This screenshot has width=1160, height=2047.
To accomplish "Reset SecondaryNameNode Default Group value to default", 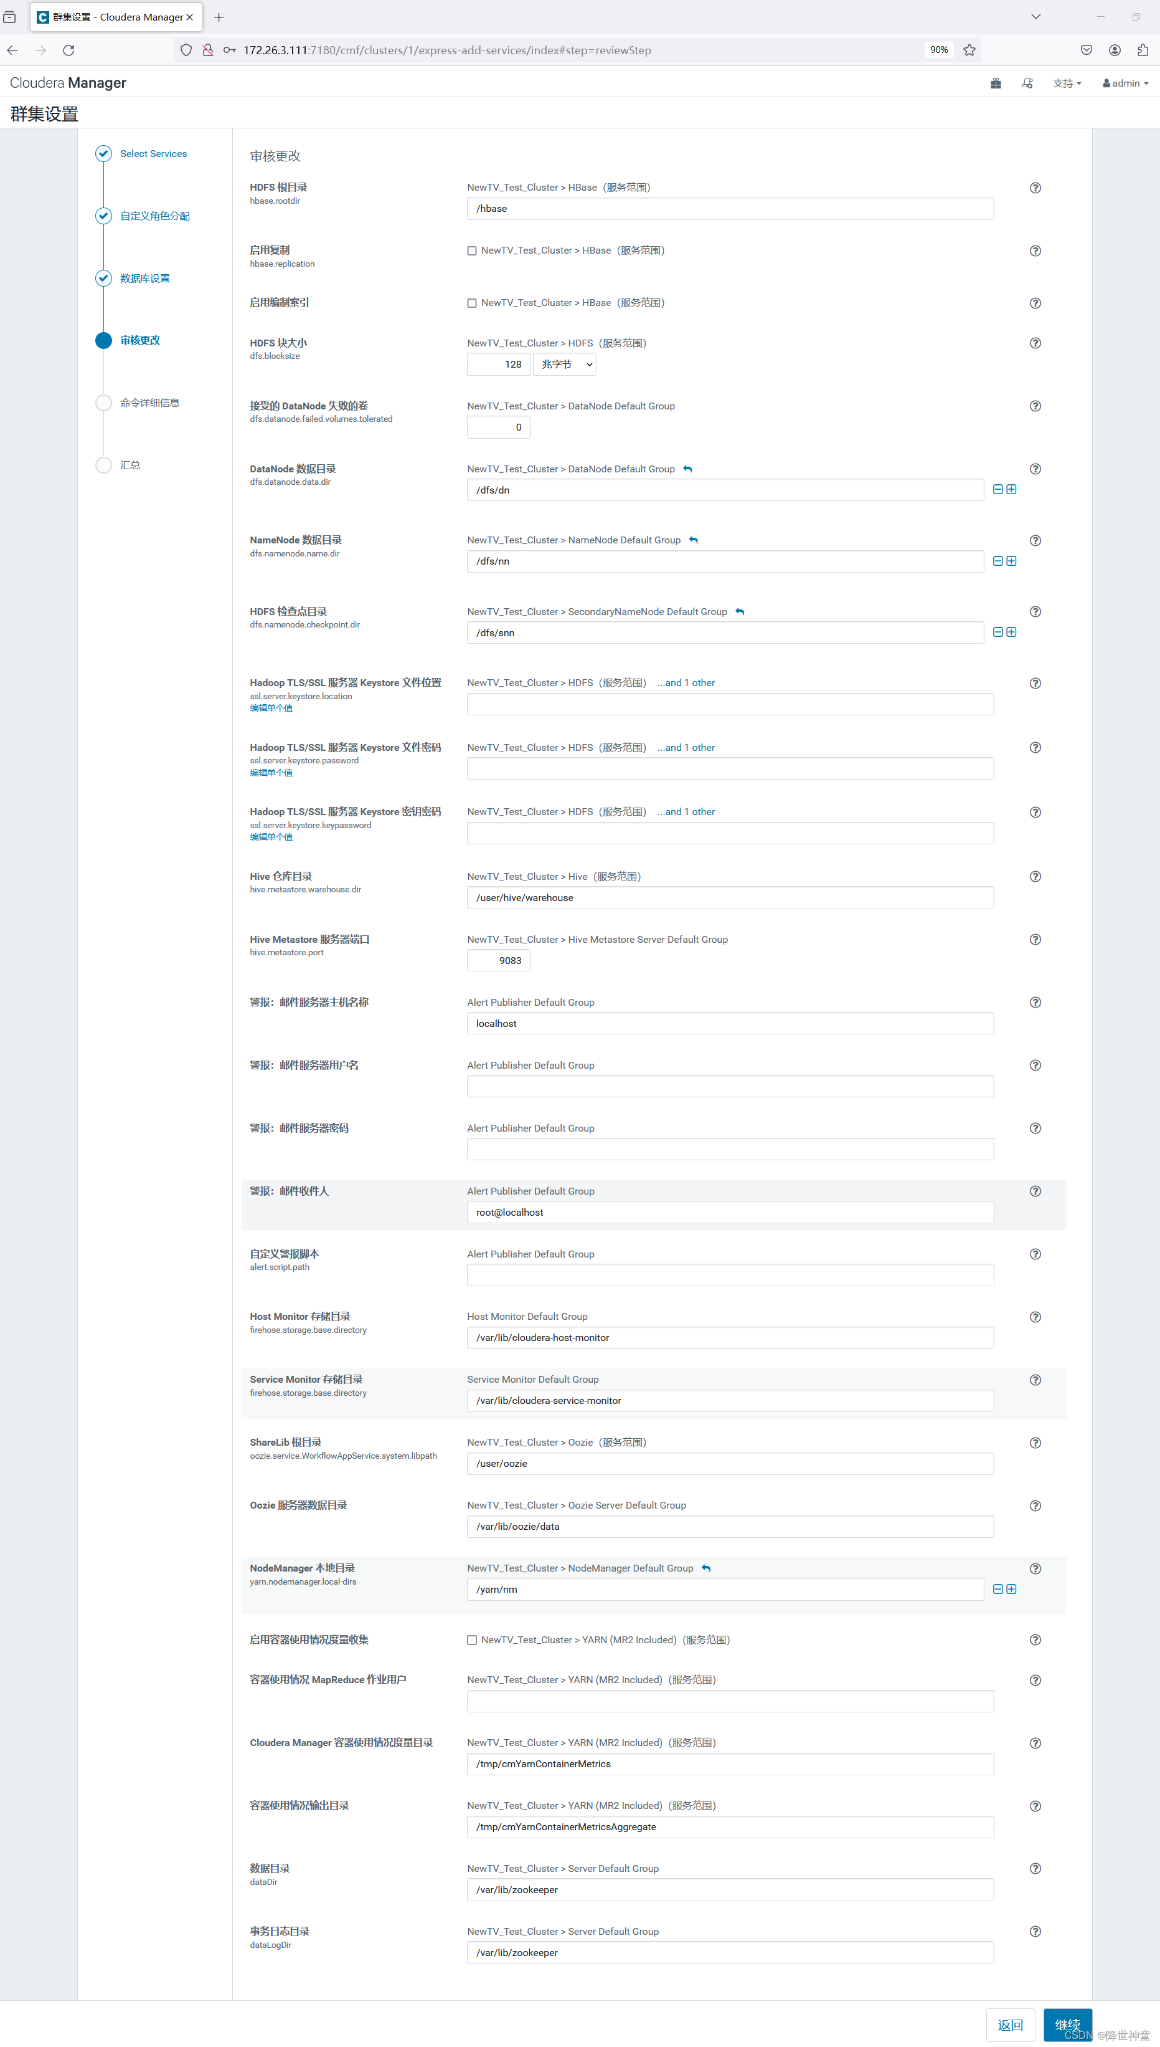I will [739, 612].
